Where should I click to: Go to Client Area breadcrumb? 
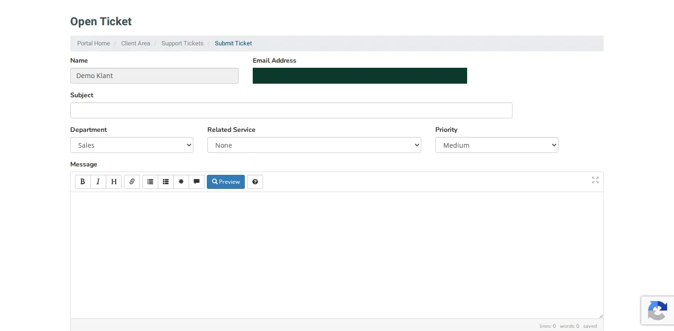[136, 43]
